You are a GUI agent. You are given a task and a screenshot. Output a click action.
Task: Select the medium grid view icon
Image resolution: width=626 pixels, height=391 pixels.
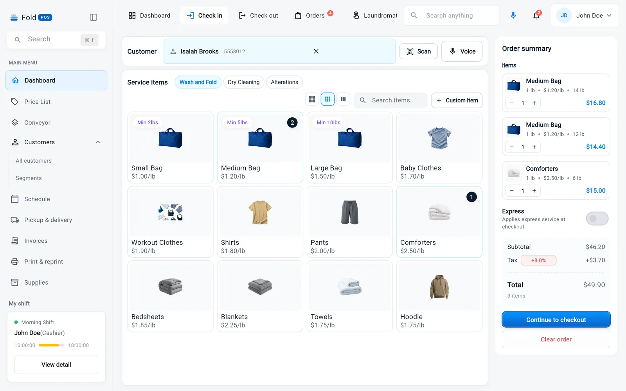click(328, 99)
